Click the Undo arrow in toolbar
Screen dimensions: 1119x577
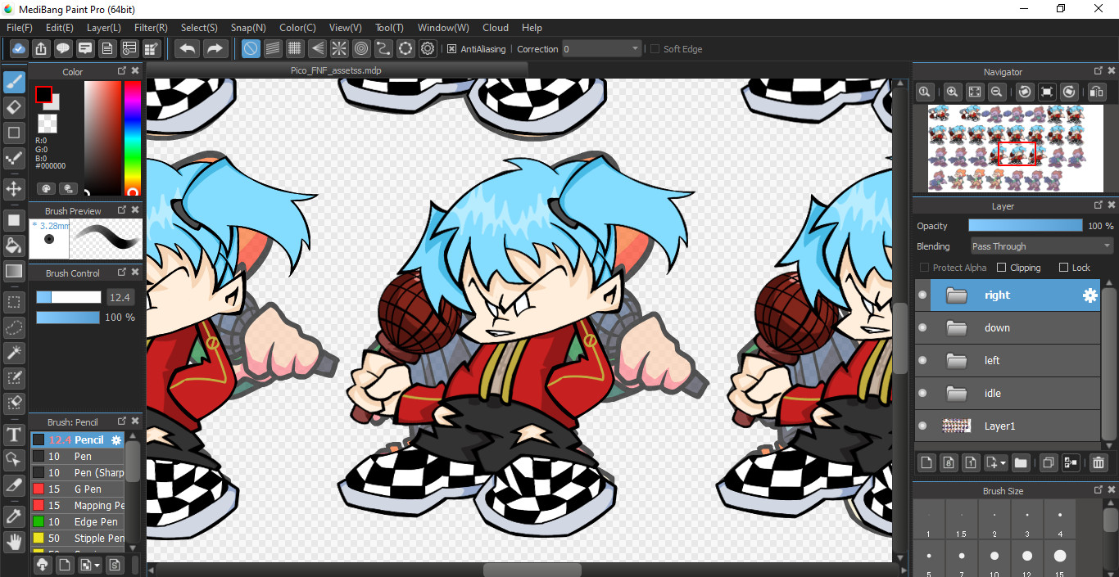[188, 49]
